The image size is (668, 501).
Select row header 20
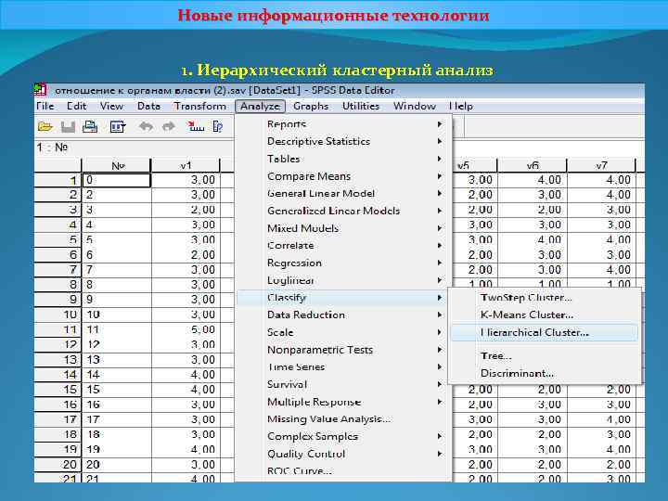pyautogui.click(x=58, y=465)
